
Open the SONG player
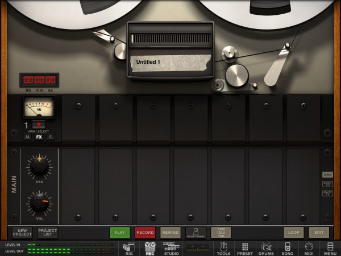click(288, 249)
